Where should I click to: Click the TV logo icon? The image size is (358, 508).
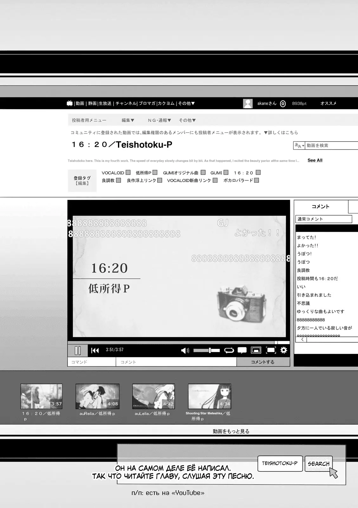coord(70,103)
